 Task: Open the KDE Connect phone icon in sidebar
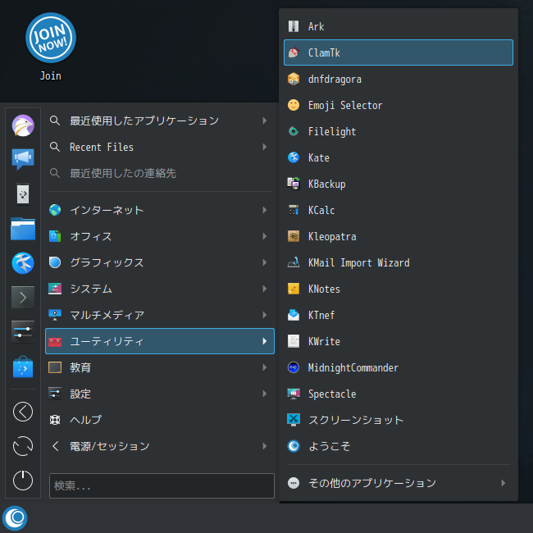click(23, 194)
